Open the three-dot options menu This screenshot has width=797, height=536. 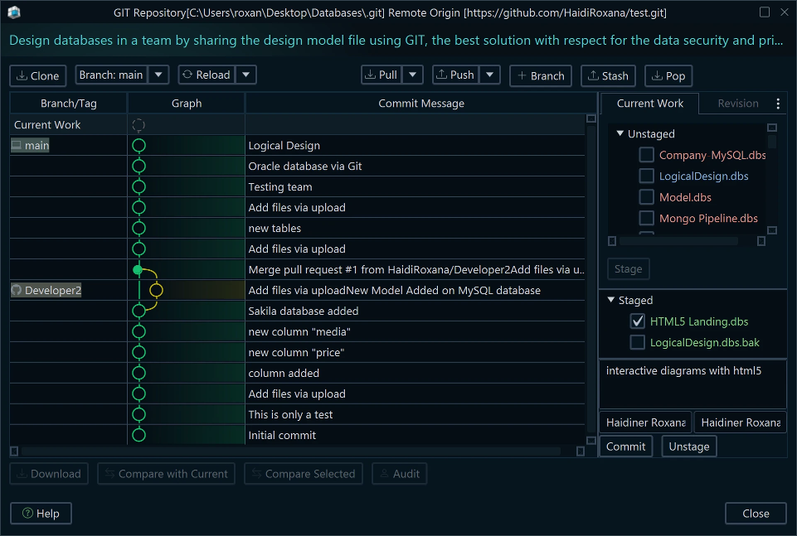(x=777, y=104)
